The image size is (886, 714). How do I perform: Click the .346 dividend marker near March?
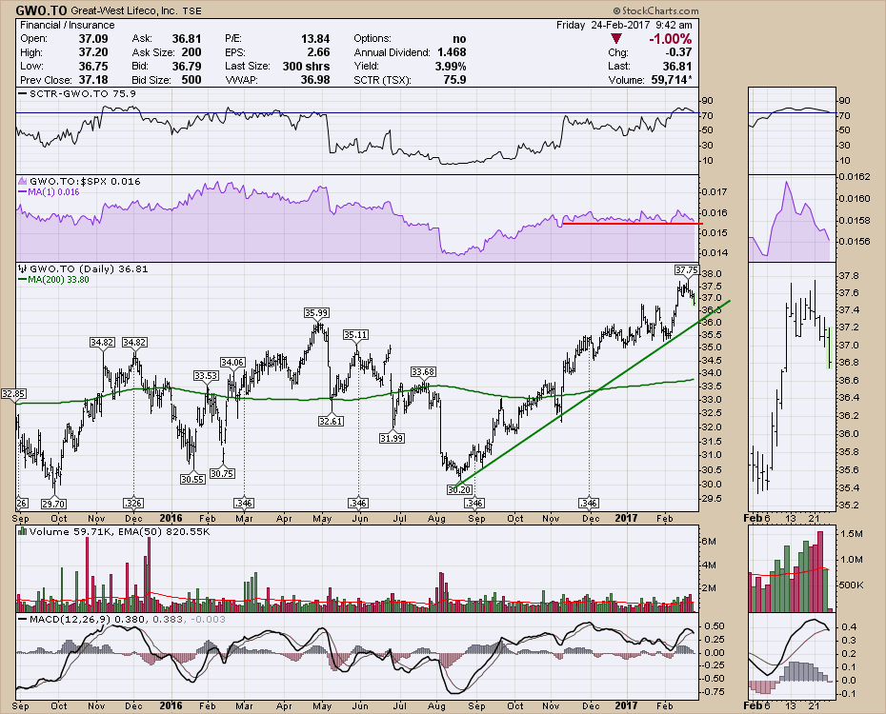pos(244,503)
